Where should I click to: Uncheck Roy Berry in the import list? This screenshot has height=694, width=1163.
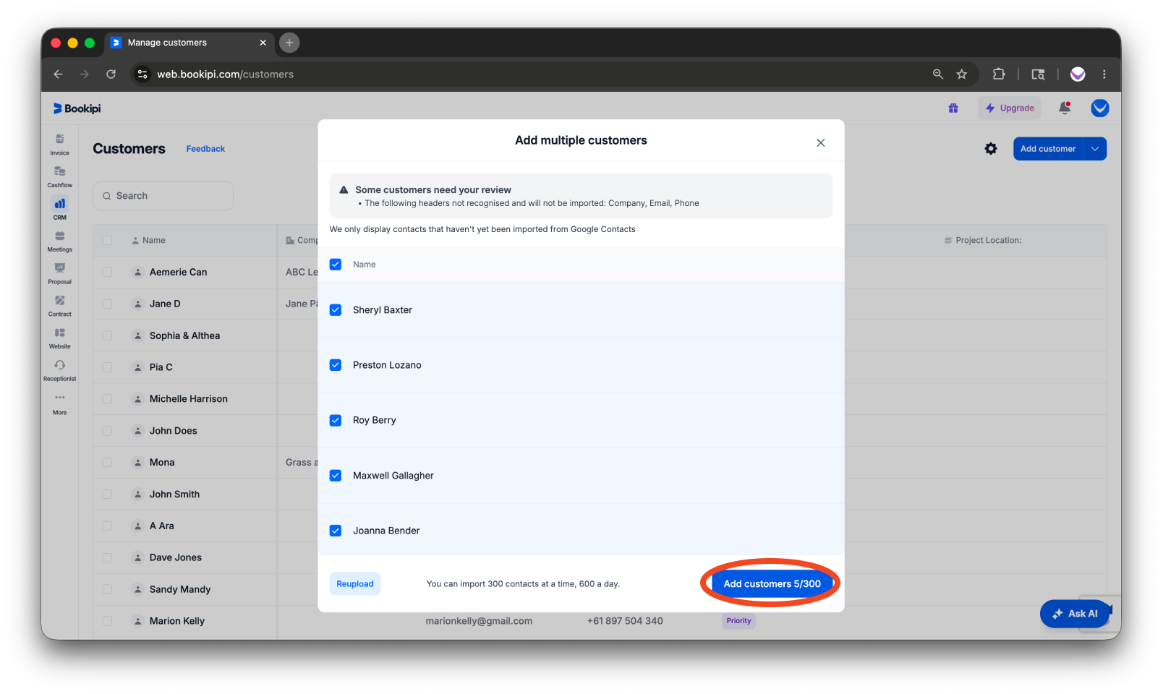336,420
